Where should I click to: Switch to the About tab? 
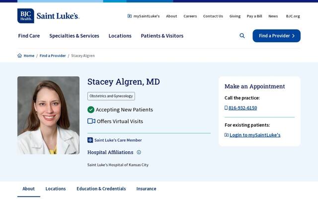[29, 189]
